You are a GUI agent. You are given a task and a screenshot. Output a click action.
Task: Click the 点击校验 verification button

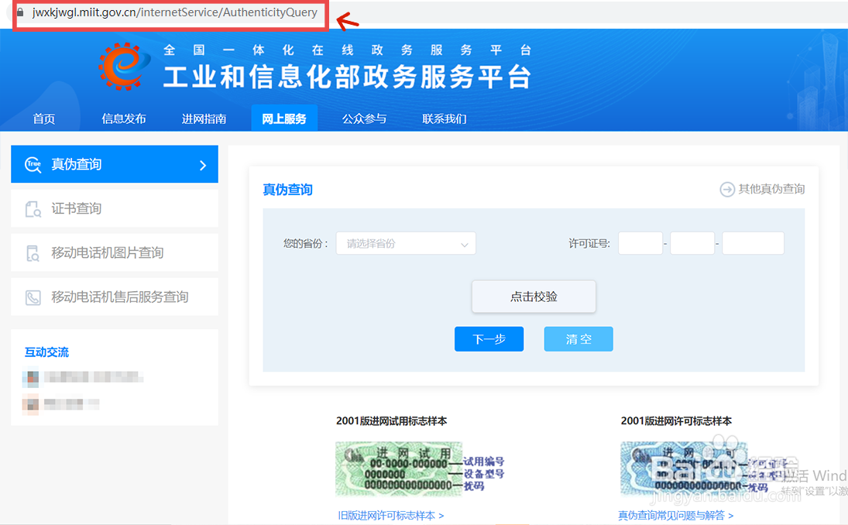click(534, 297)
